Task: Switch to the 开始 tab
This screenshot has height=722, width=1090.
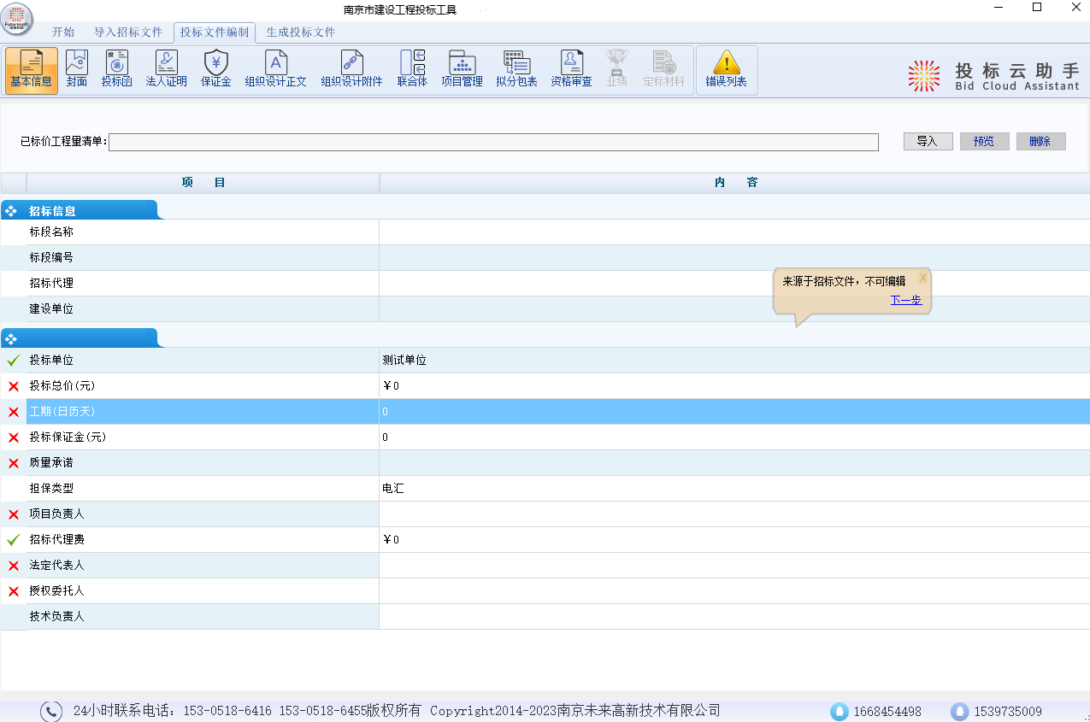Action: (x=63, y=32)
